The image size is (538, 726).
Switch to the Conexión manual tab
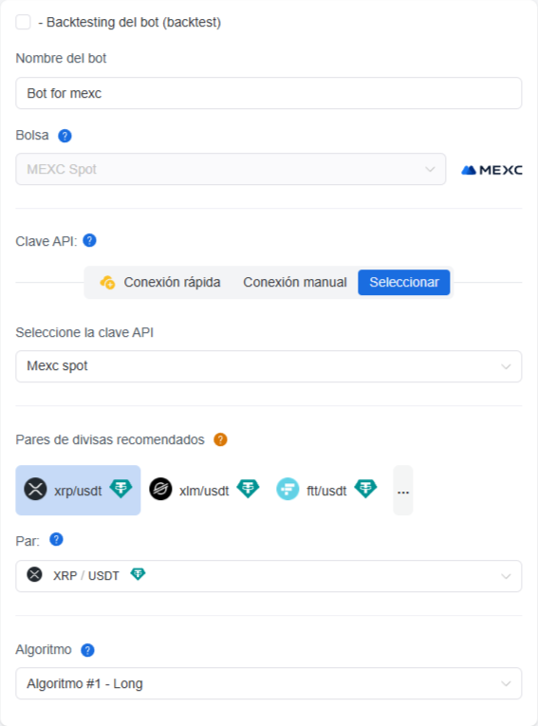[x=295, y=283]
